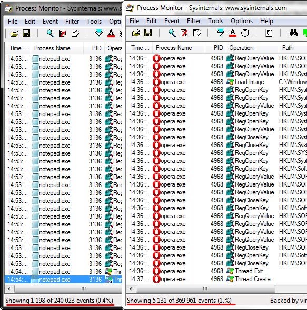Screen dimensions: 307x310
Task: Open Highlight icon in the right window toolbar
Action: (x=233, y=33)
